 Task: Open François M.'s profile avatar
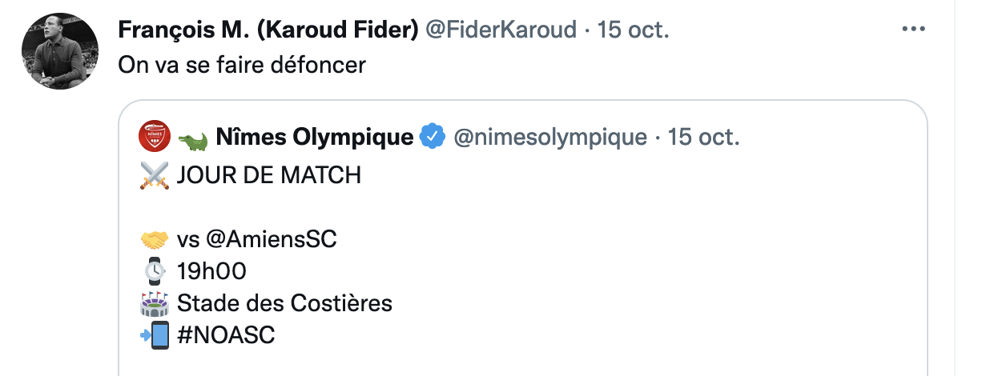54,50
